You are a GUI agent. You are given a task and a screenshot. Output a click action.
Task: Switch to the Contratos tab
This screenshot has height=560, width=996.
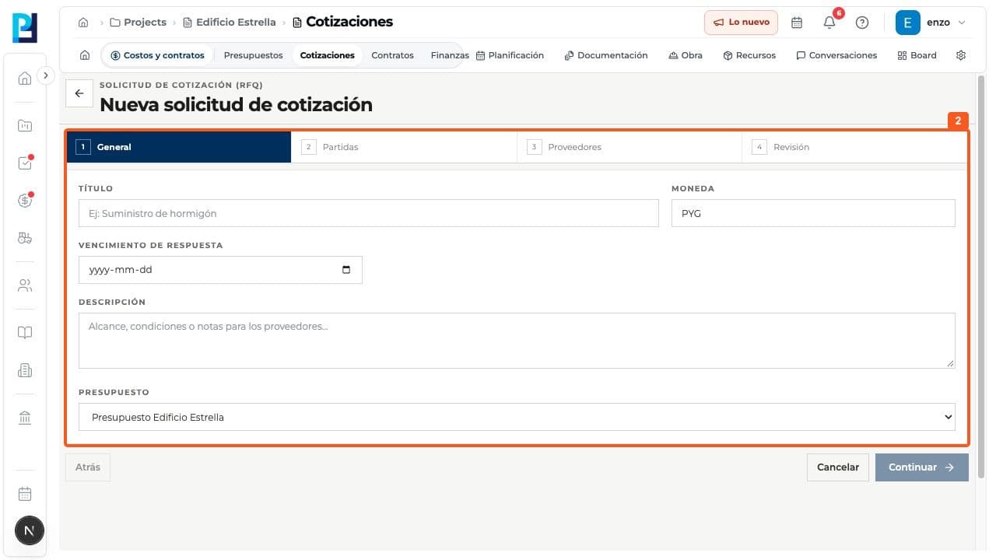pyautogui.click(x=392, y=55)
